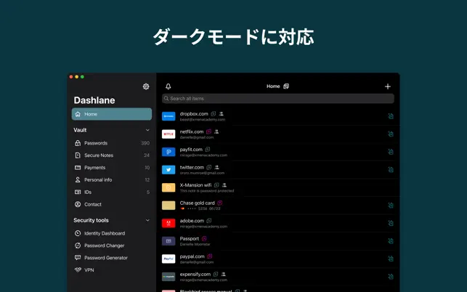
Task: Click the purple collection icon beside paypal.com
Action: [210, 256]
